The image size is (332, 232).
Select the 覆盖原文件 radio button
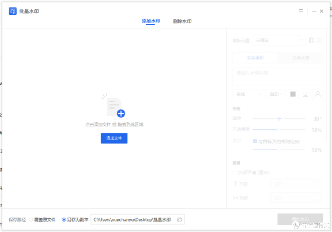click(x=31, y=219)
